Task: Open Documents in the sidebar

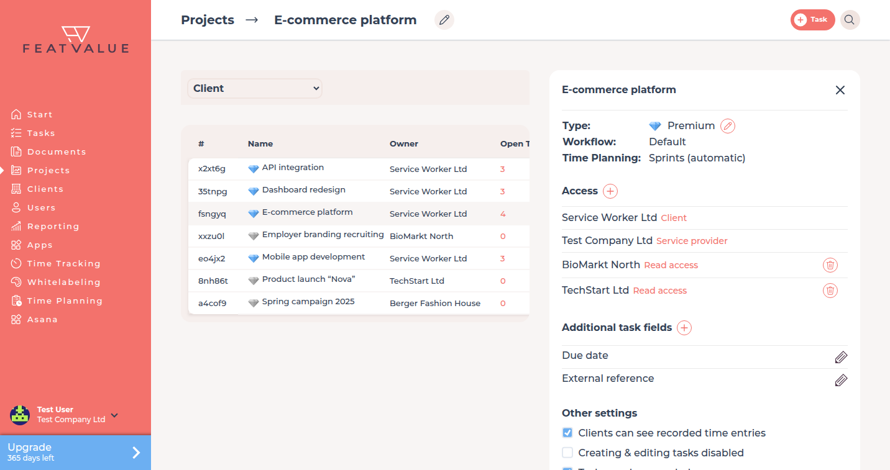Action: [x=57, y=151]
